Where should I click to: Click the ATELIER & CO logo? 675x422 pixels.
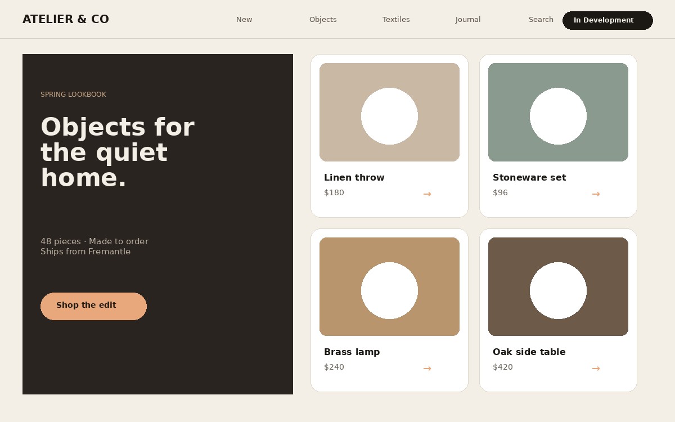pyautogui.click(x=66, y=20)
